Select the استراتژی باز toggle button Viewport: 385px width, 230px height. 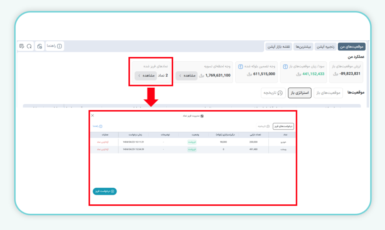pyautogui.click(x=299, y=93)
